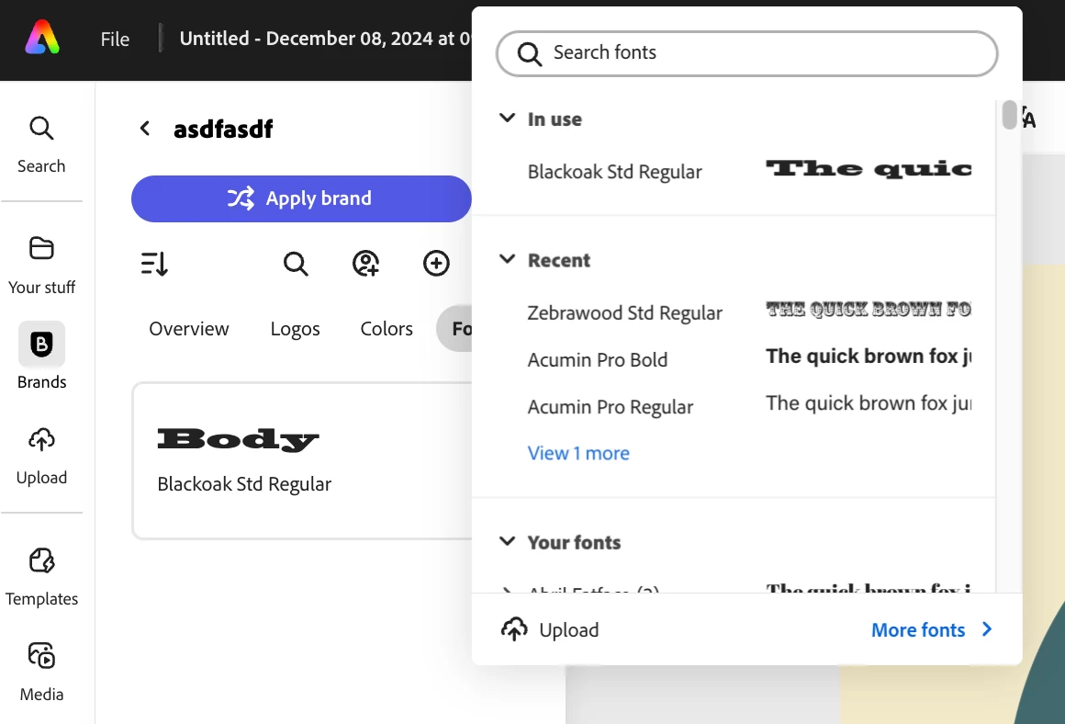Screen dimensions: 1065x724
Task: Collapse the Your fonts section
Action: click(507, 542)
